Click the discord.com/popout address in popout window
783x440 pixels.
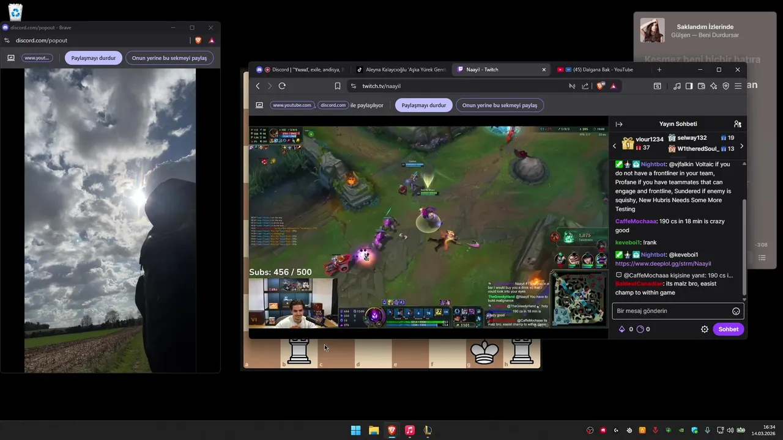[x=42, y=40]
